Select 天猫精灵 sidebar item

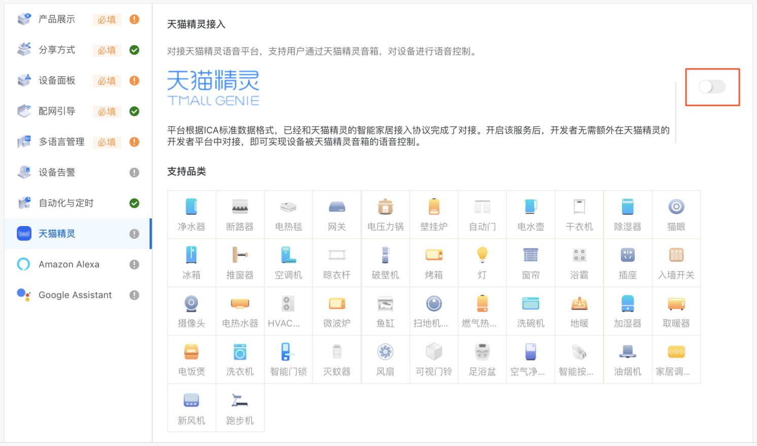78,234
